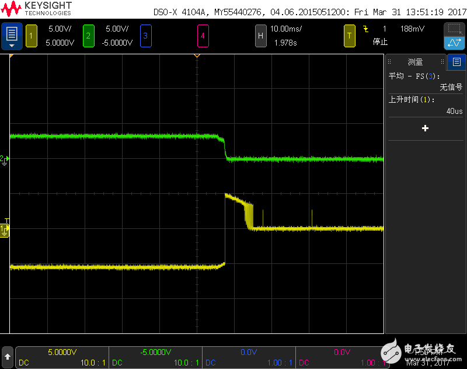Click the 188mV trigger level value
This screenshot has width=467, height=369.
click(412, 29)
